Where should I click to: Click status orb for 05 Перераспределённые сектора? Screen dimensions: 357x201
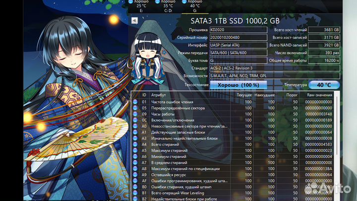pos(135,108)
